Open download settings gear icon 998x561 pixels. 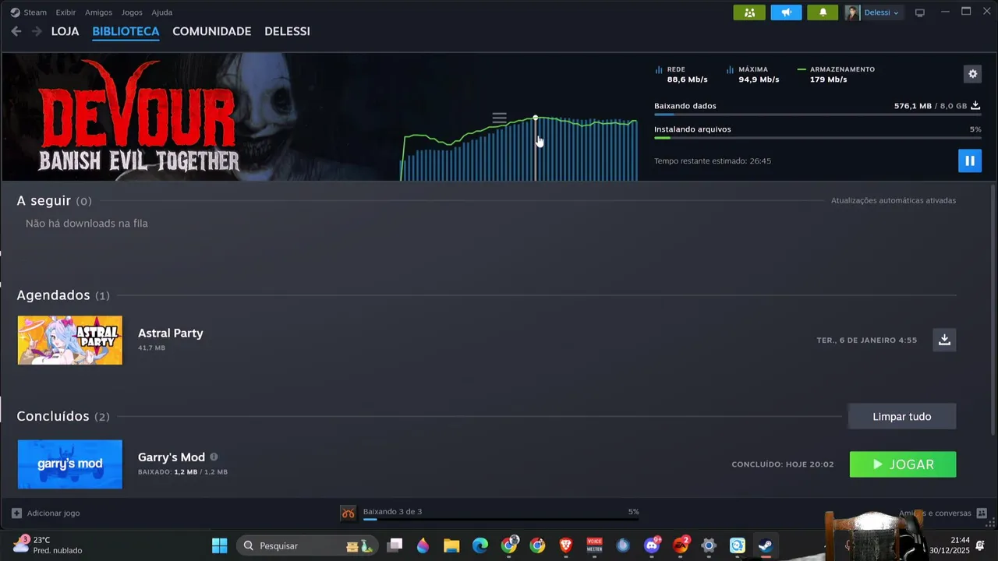972,74
